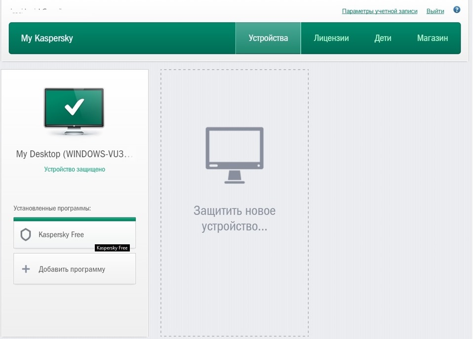Open the help question mark icon

click(x=456, y=10)
